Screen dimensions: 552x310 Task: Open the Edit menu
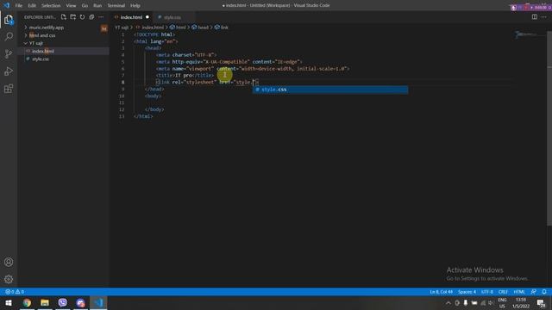pos(32,6)
